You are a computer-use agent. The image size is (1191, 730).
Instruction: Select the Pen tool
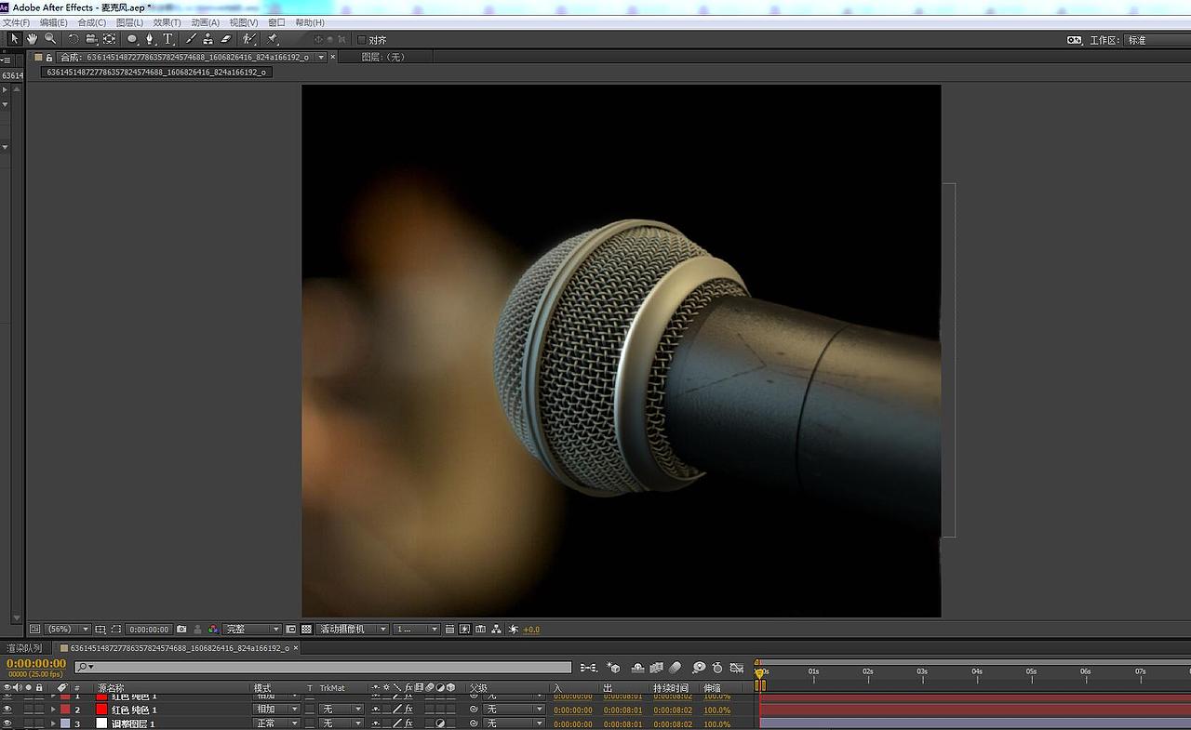pyautogui.click(x=150, y=39)
